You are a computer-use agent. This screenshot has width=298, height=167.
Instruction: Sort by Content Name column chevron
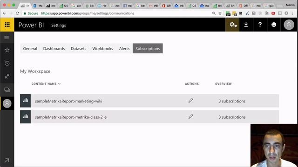[59, 83]
